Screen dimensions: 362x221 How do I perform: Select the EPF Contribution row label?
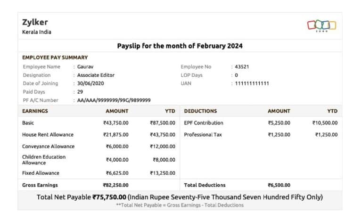pos(204,123)
